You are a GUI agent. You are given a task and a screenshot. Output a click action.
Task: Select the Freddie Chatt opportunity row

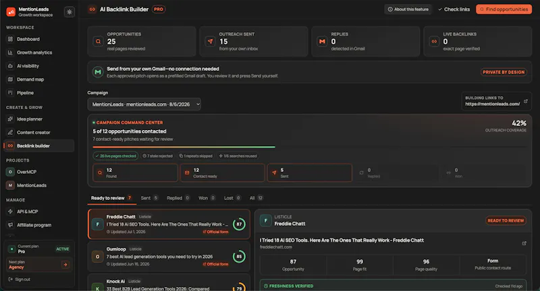coord(169,224)
